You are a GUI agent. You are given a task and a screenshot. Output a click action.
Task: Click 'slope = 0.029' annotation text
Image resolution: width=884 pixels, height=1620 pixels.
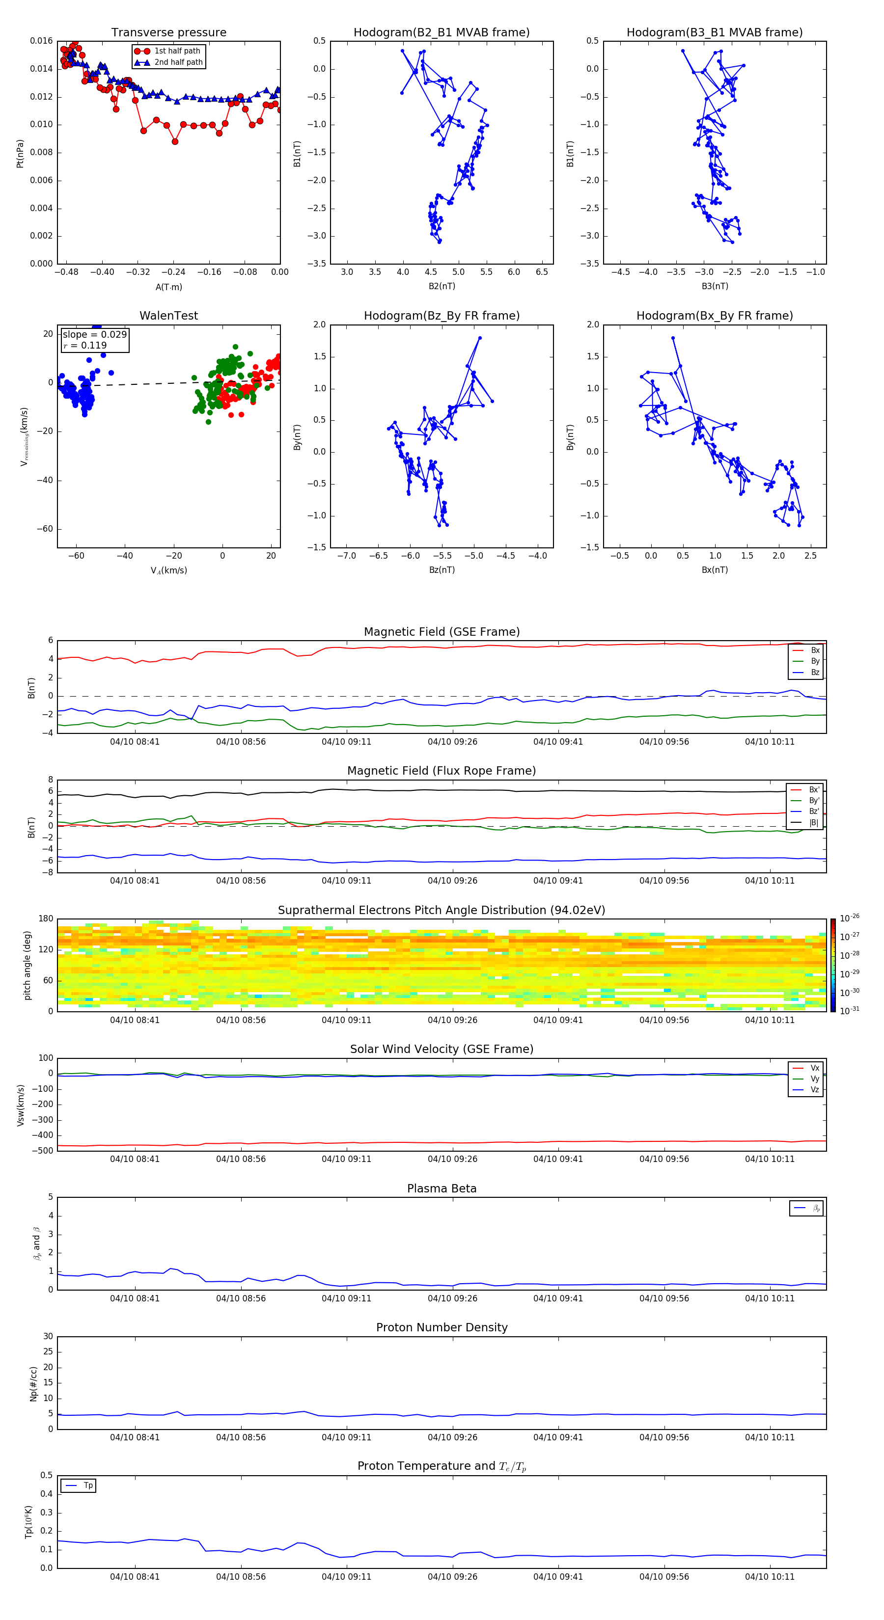tap(94, 335)
